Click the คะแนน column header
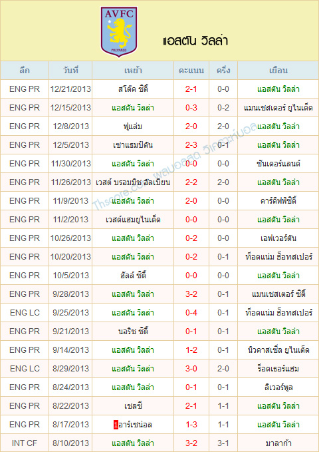The image size is (319, 452). [191, 71]
